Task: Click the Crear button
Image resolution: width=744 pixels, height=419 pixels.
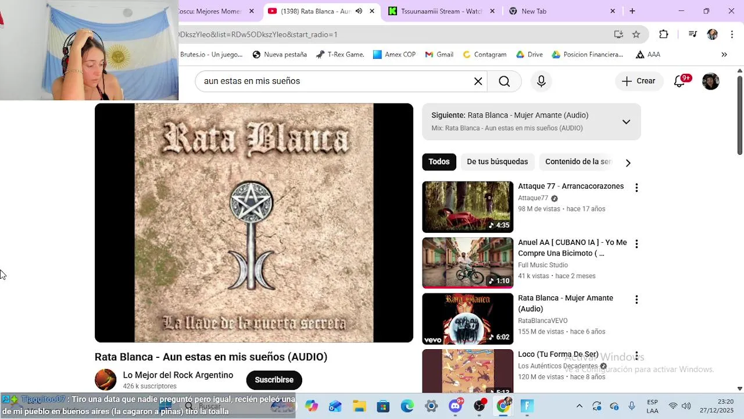Action: tap(638, 81)
